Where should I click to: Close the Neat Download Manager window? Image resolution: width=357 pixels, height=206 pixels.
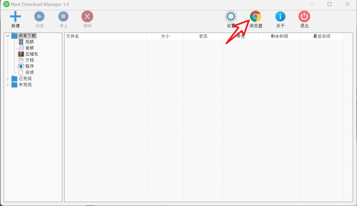coord(347,4)
